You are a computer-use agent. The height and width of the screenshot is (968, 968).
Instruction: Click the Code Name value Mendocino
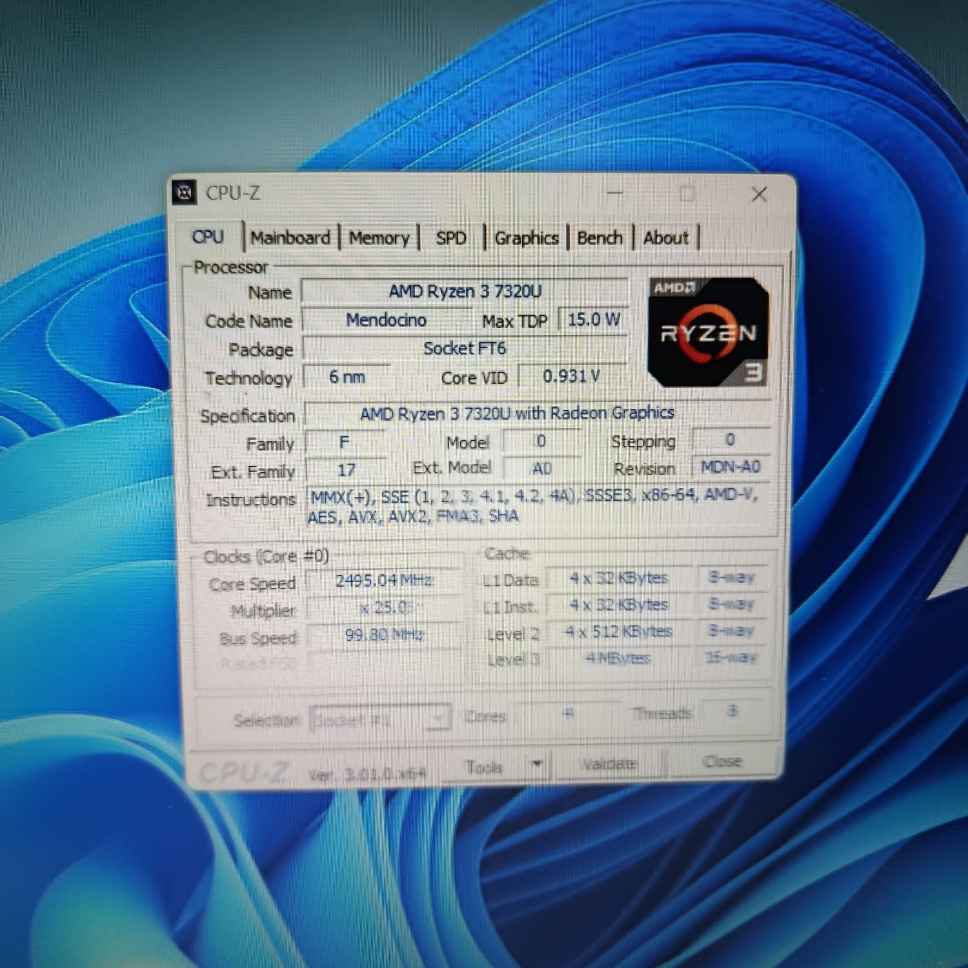pos(387,320)
